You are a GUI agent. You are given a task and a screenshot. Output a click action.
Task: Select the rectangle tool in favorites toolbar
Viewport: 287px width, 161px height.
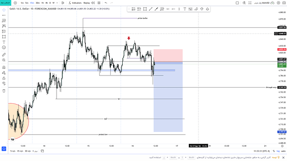click(145, 9)
